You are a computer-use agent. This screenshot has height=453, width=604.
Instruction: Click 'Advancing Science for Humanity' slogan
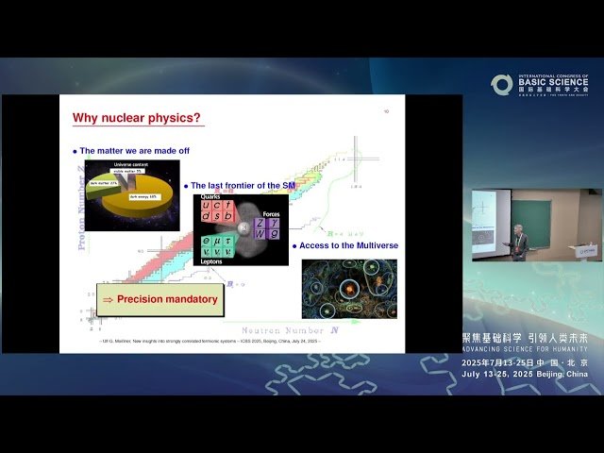[524, 351]
